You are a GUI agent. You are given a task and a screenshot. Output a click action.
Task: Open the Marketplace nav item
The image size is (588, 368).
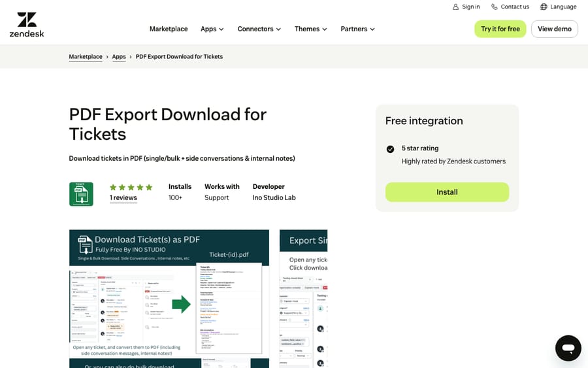coord(169,29)
